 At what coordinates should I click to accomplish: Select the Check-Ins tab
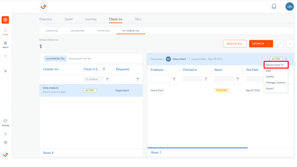point(115,19)
